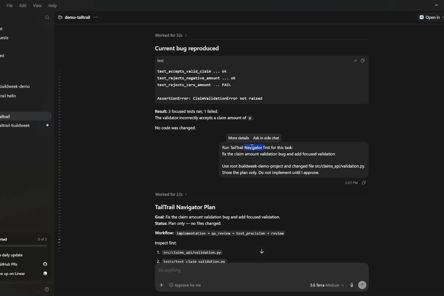Screen dimensions: 444x296
Task: Click the 'More details' button
Action: pyautogui.click(x=239, y=138)
